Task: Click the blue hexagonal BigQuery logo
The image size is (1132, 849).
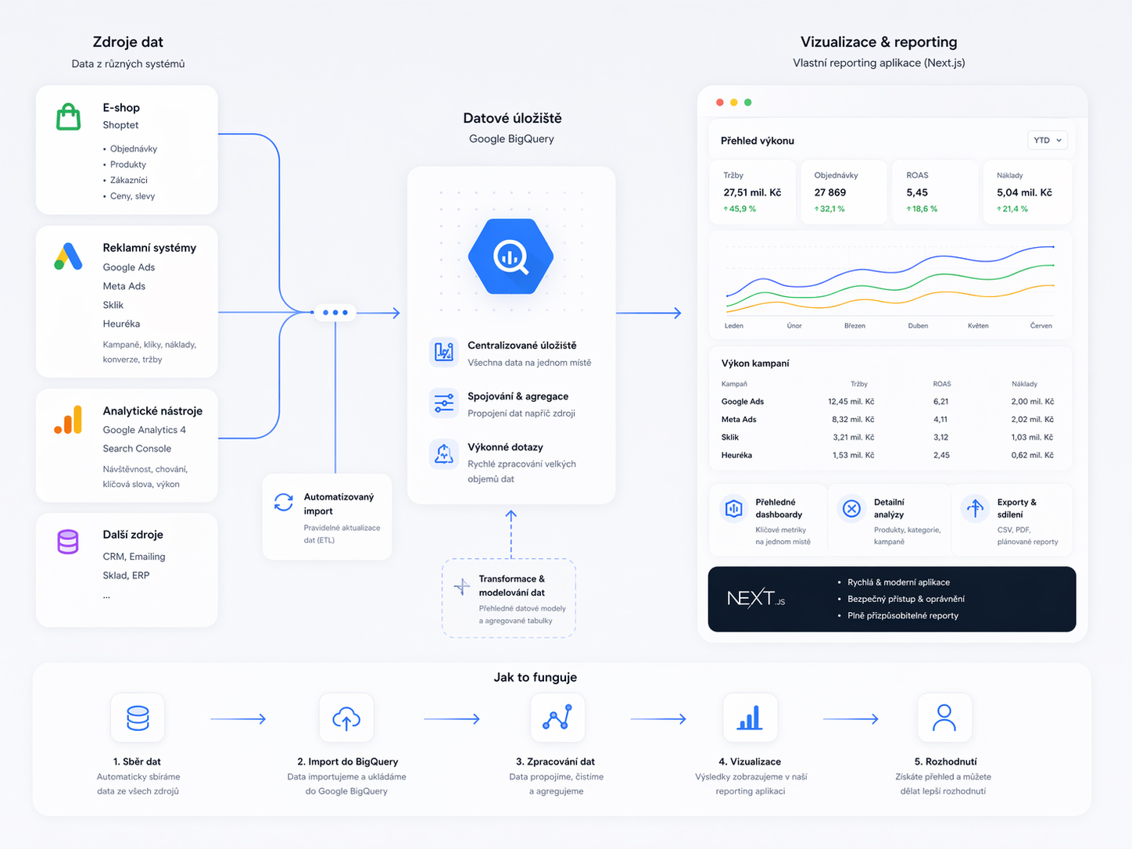Action: click(511, 256)
